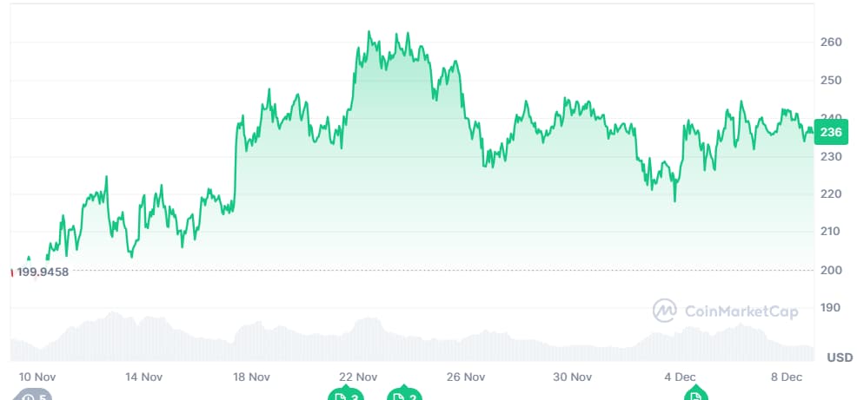The height and width of the screenshot is (400, 857).
Task: Click the 199.9458 starting price label
Action: point(42,272)
